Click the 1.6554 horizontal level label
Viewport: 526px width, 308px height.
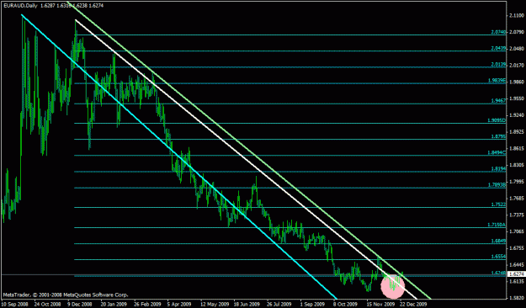point(498,257)
